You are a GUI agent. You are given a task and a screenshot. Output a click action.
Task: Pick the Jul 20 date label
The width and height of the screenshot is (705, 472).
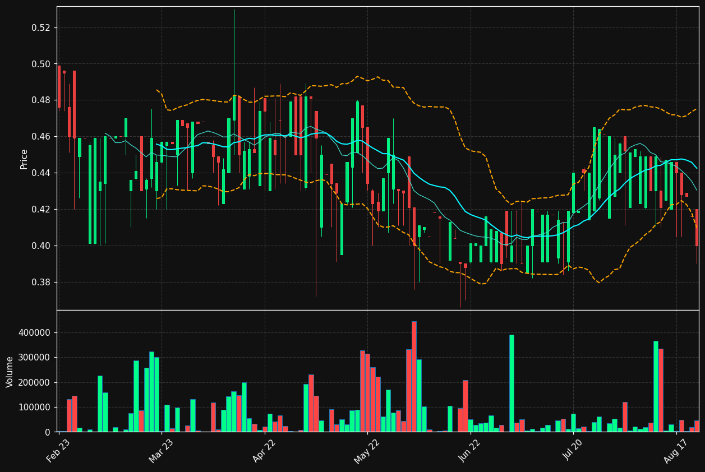coord(573,450)
